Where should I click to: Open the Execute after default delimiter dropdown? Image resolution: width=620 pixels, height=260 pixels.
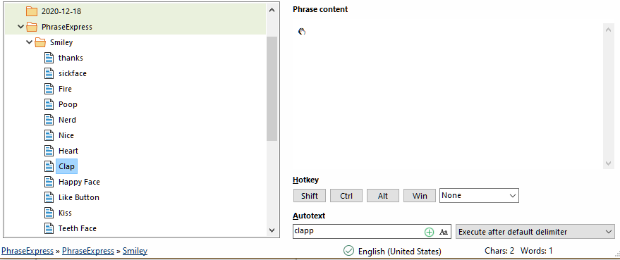535,232
